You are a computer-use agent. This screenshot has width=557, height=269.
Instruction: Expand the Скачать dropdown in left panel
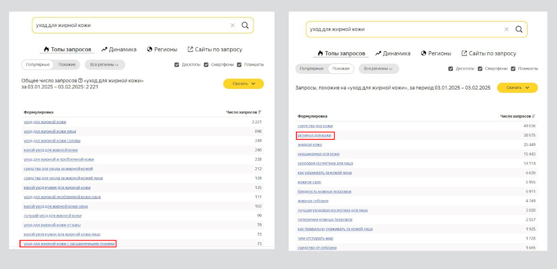(x=243, y=83)
